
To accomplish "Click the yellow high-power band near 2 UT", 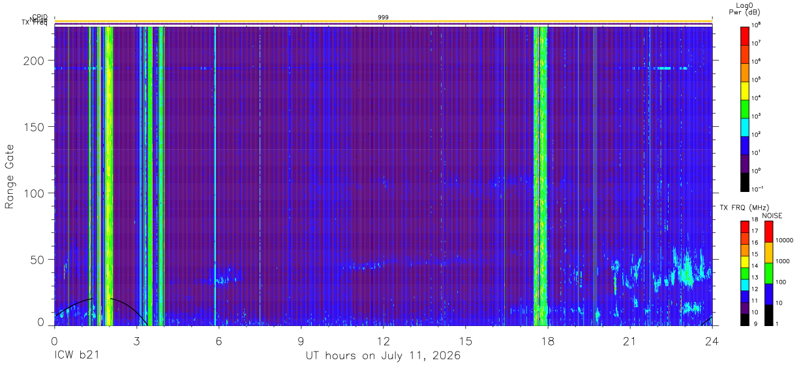I will (x=108, y=176).
